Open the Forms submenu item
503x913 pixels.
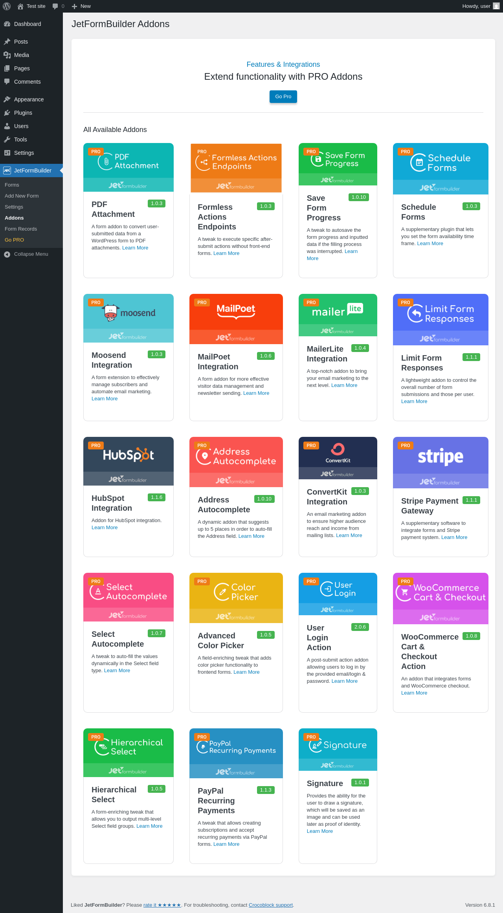click(x=12, y=185)
